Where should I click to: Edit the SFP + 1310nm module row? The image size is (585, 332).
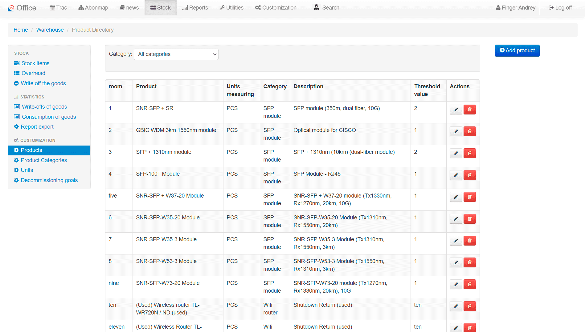click(x=456, y=153)
